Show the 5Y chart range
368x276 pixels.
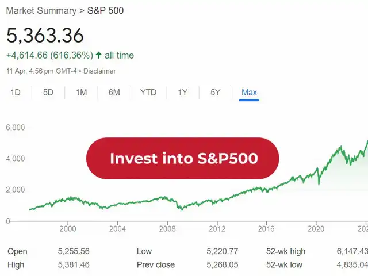(x=215, y=92)
